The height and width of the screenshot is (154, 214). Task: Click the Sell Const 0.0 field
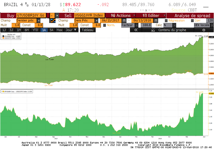pos(97,25)
